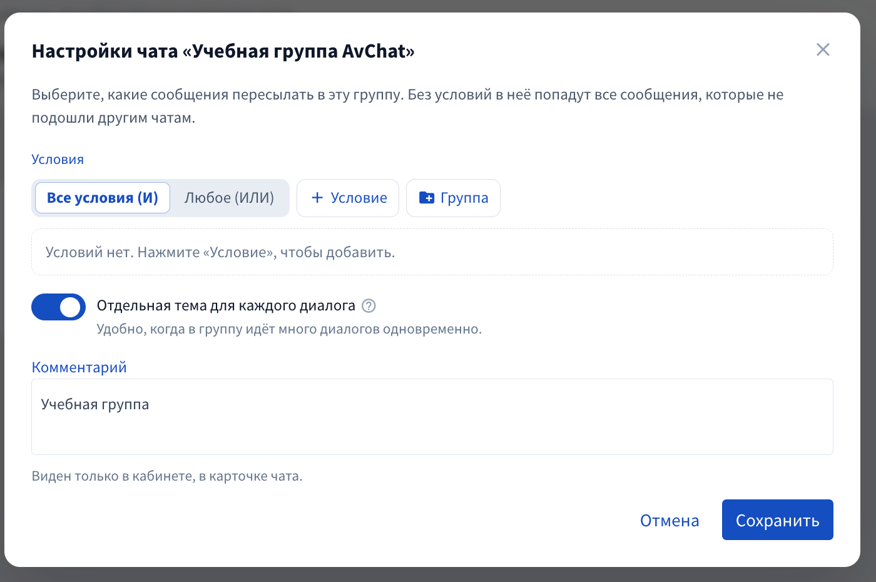Image resolution: width=876 pixels, height=582 pixels.
Task: Select the «Удобно, когда в группу» hint text
Action: point(289,329)
